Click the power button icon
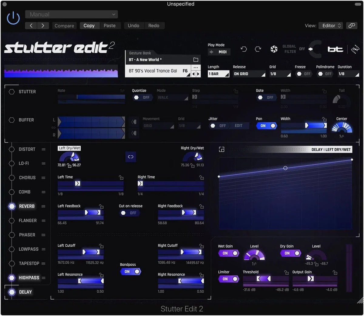This screenshot has width=364, height=316. tap(13, 18)
